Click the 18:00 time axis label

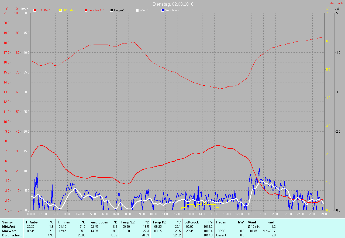(251, 214)
